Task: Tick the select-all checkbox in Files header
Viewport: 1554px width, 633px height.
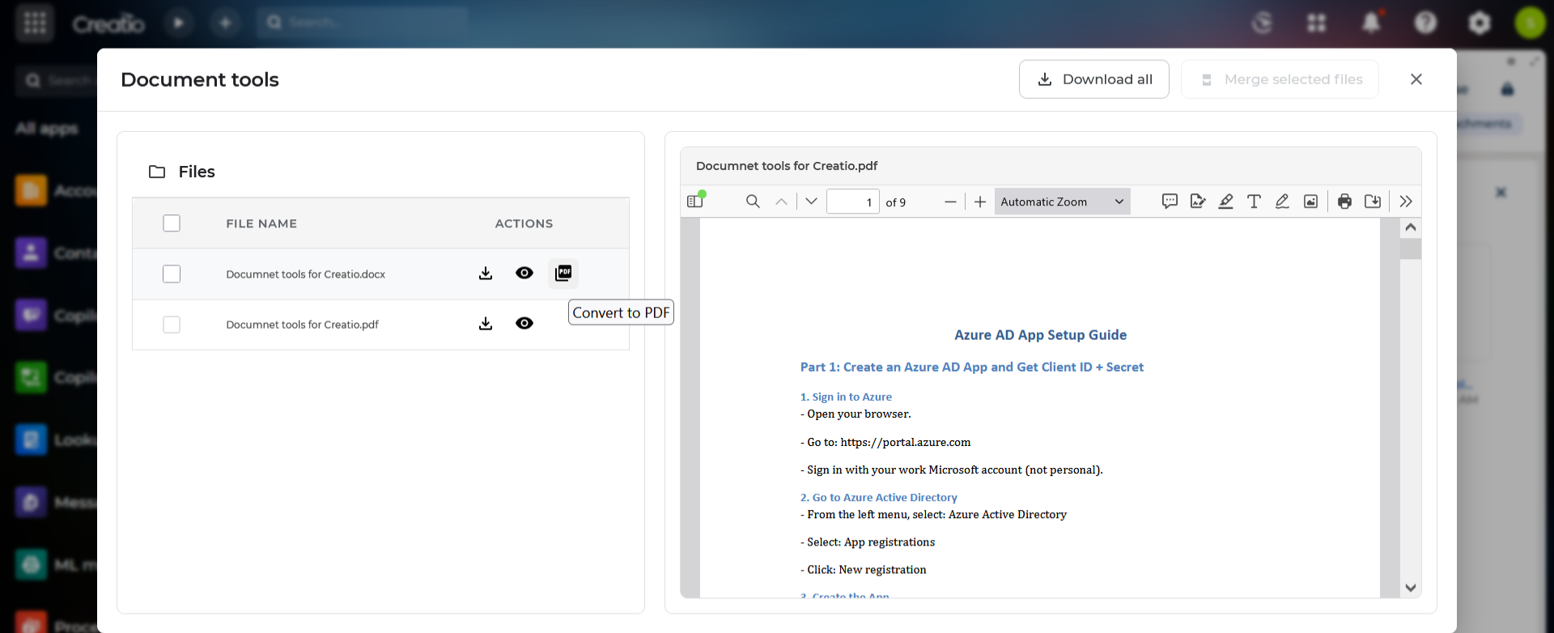Action: click(x=172, y=223)
